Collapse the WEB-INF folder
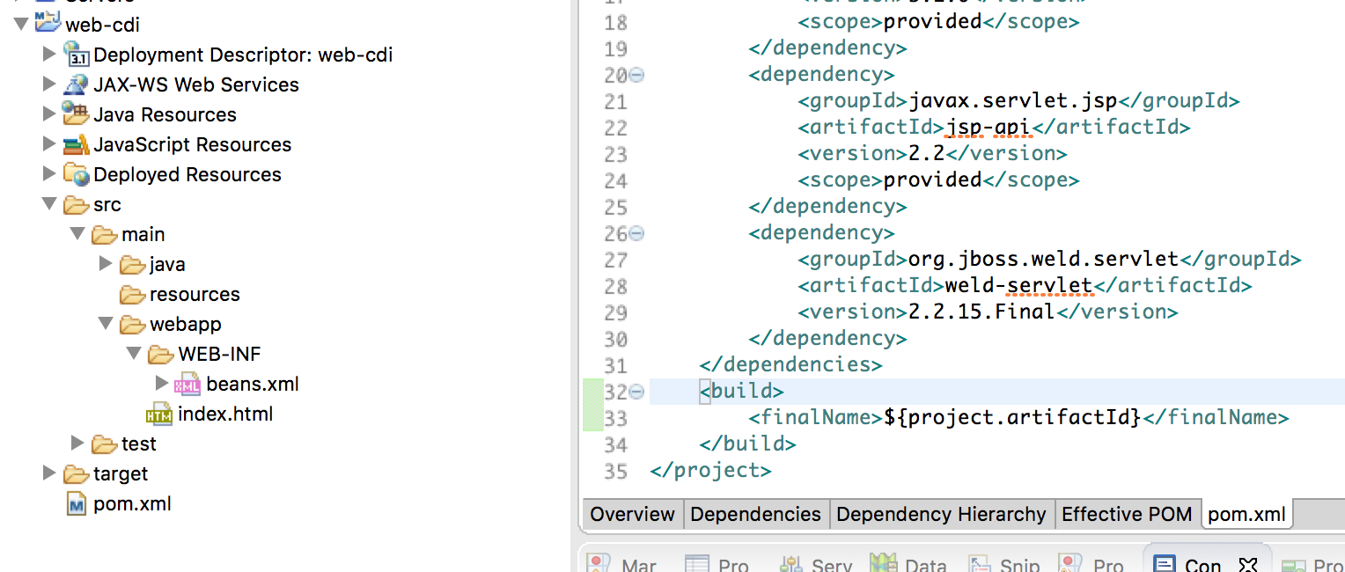 coord(134,354)
